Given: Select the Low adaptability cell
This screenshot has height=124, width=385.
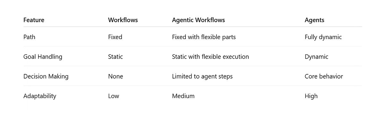Looking at the screenshot, I should click(114, 96).
